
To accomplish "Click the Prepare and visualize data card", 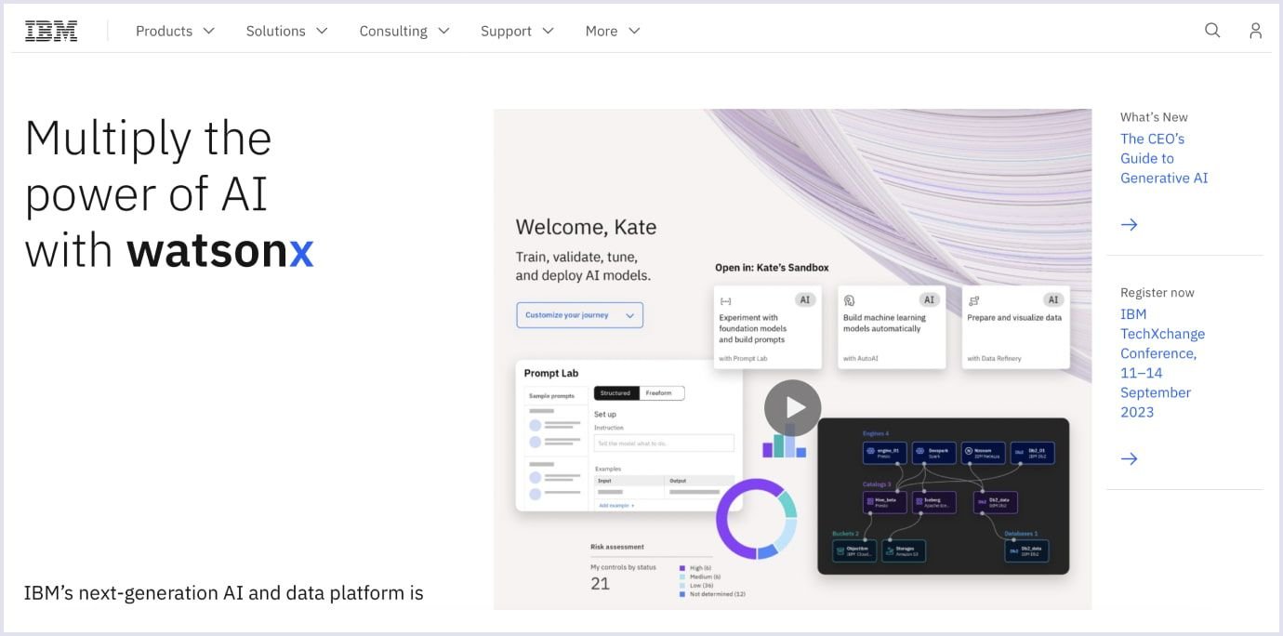I will (1015, 327).
